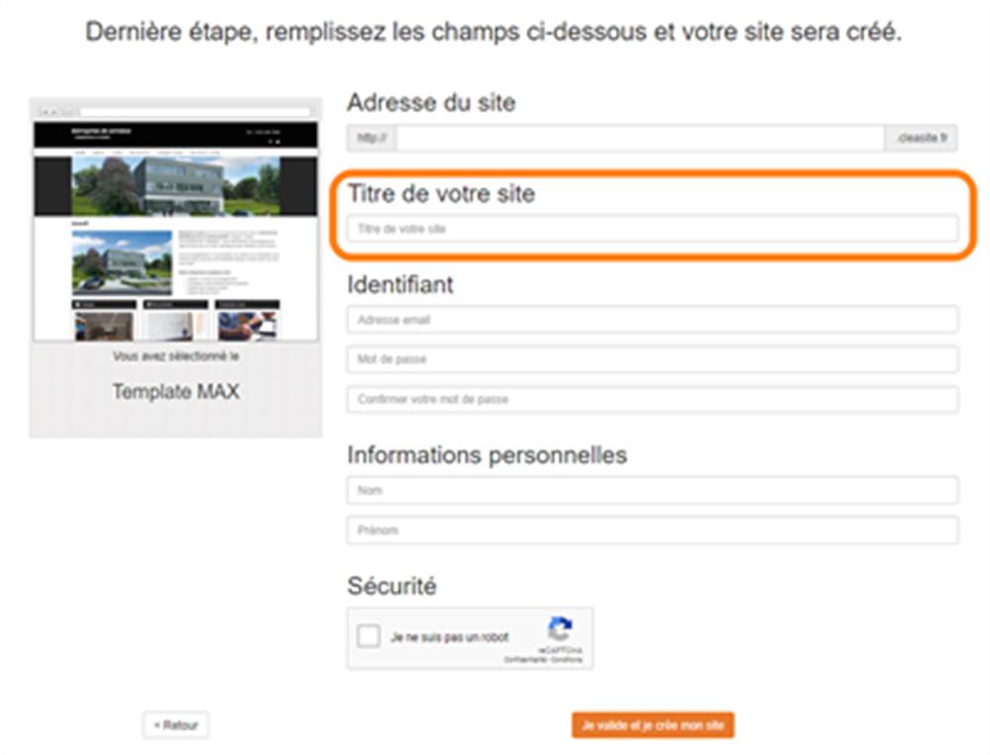Click the 'Mot de passe' field
The width and height of the screenshot is (990, 755).
point(652,359)
